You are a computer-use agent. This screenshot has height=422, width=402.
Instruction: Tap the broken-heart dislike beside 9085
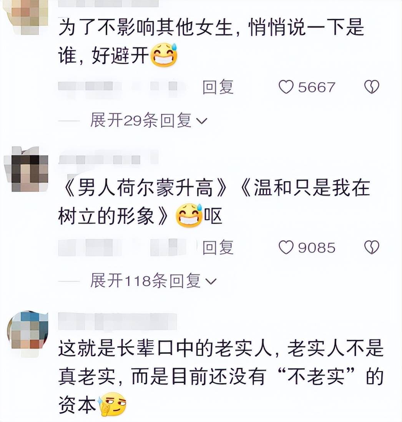[x=372, y=247]
